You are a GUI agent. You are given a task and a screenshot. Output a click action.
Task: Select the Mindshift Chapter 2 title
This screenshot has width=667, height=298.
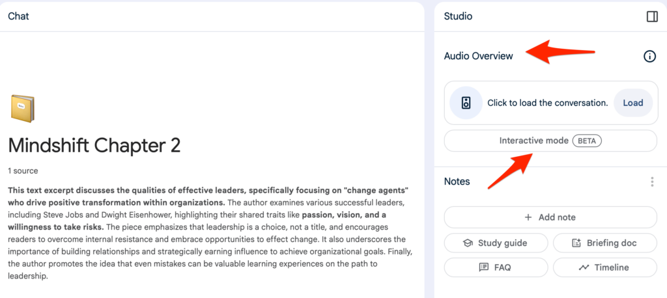coord(94,146)
